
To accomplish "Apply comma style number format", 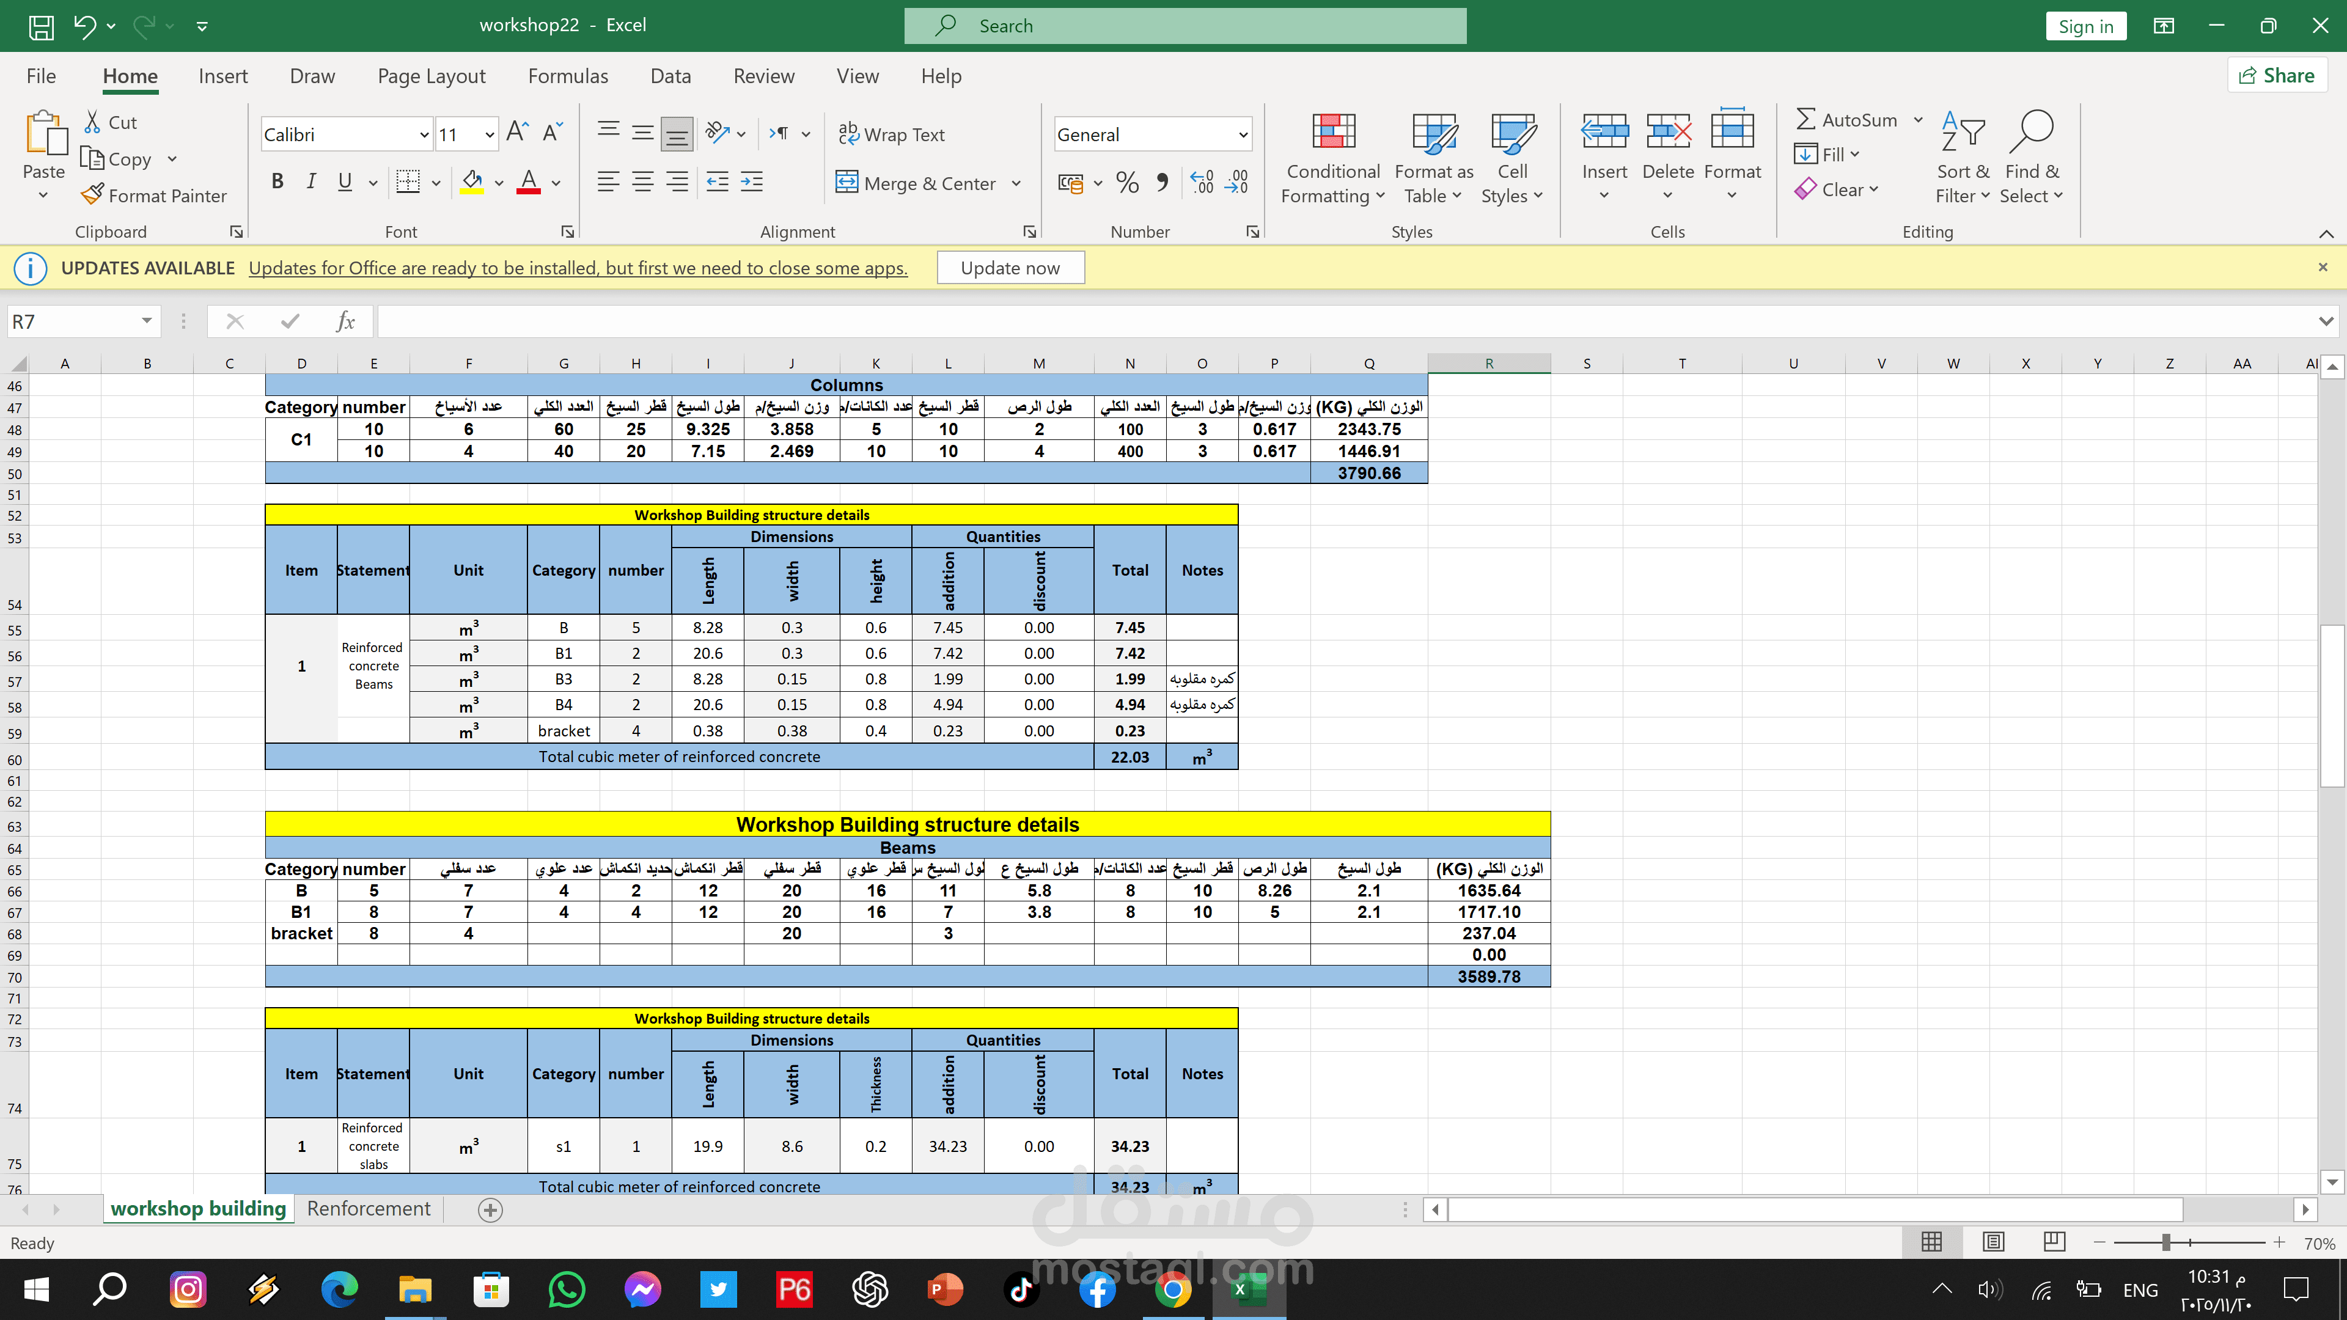I will 1162,182.
